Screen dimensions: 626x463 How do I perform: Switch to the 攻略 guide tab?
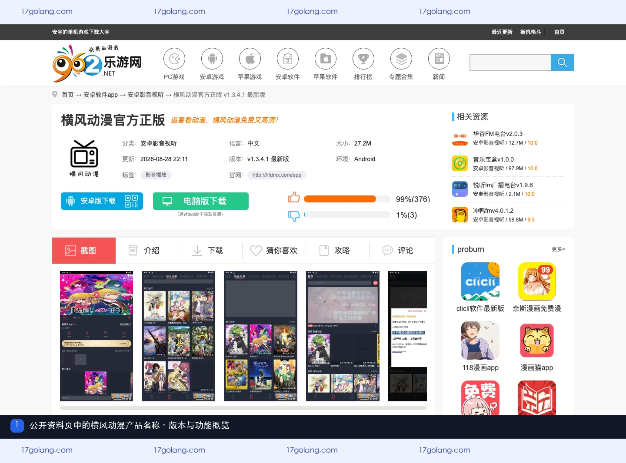coord(338,251)
